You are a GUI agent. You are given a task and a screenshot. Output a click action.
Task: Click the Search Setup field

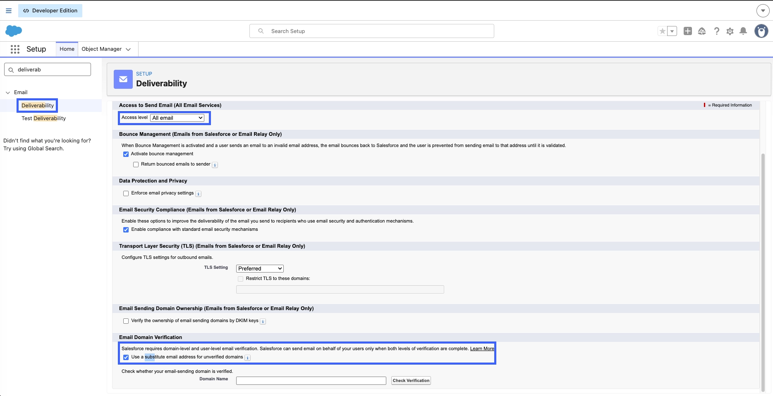point(372,31)
